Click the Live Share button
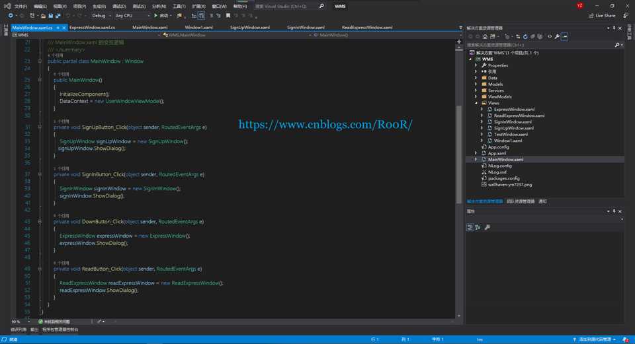The image size is (635, 344). [x=602, y=15]
